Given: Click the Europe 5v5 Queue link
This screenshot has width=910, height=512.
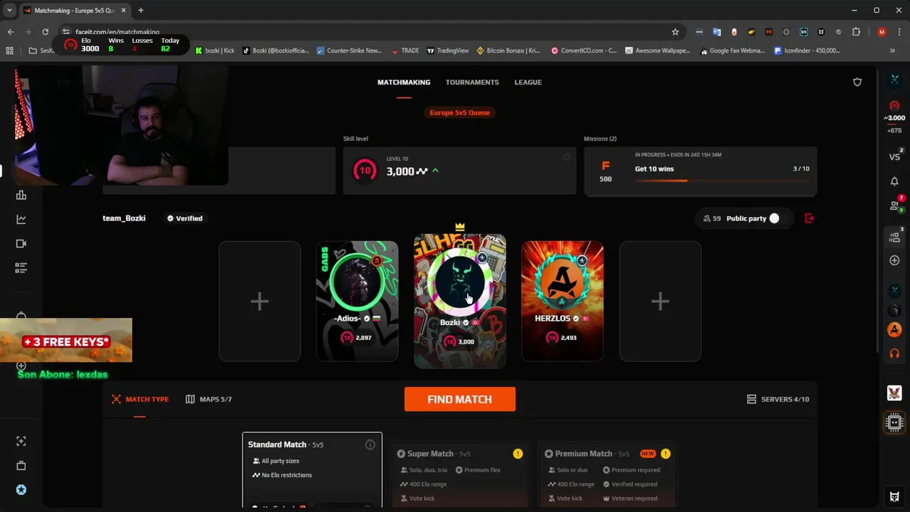Looking at the screenshot, I should point(460,113).
